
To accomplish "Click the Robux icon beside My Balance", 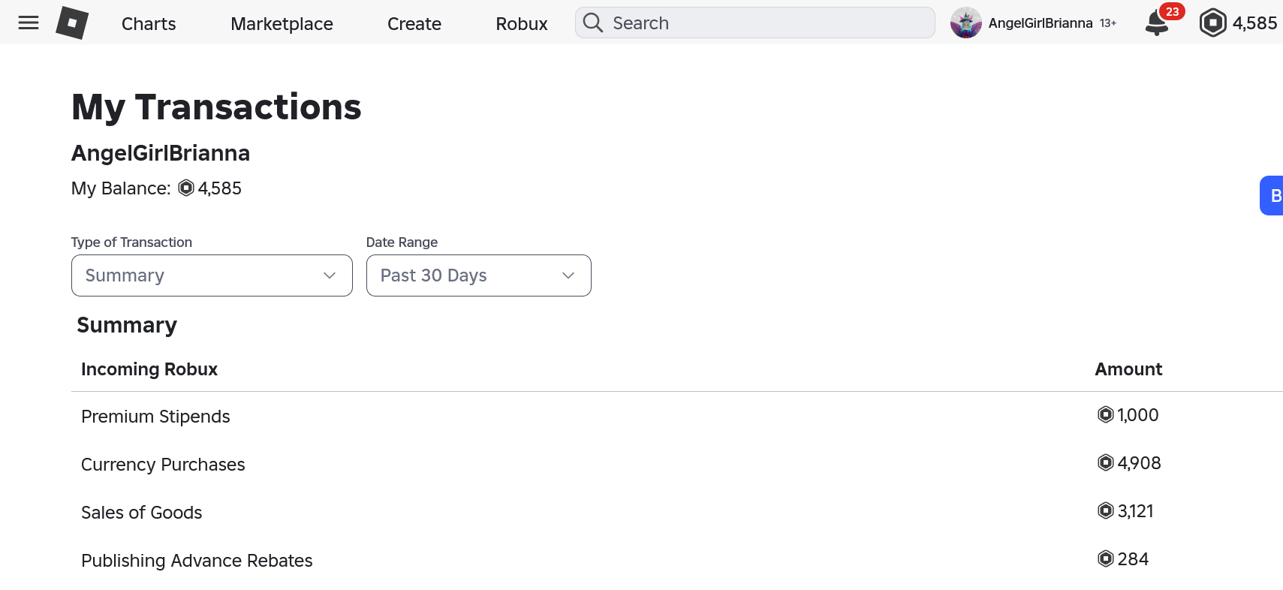I will click(186, 188).
